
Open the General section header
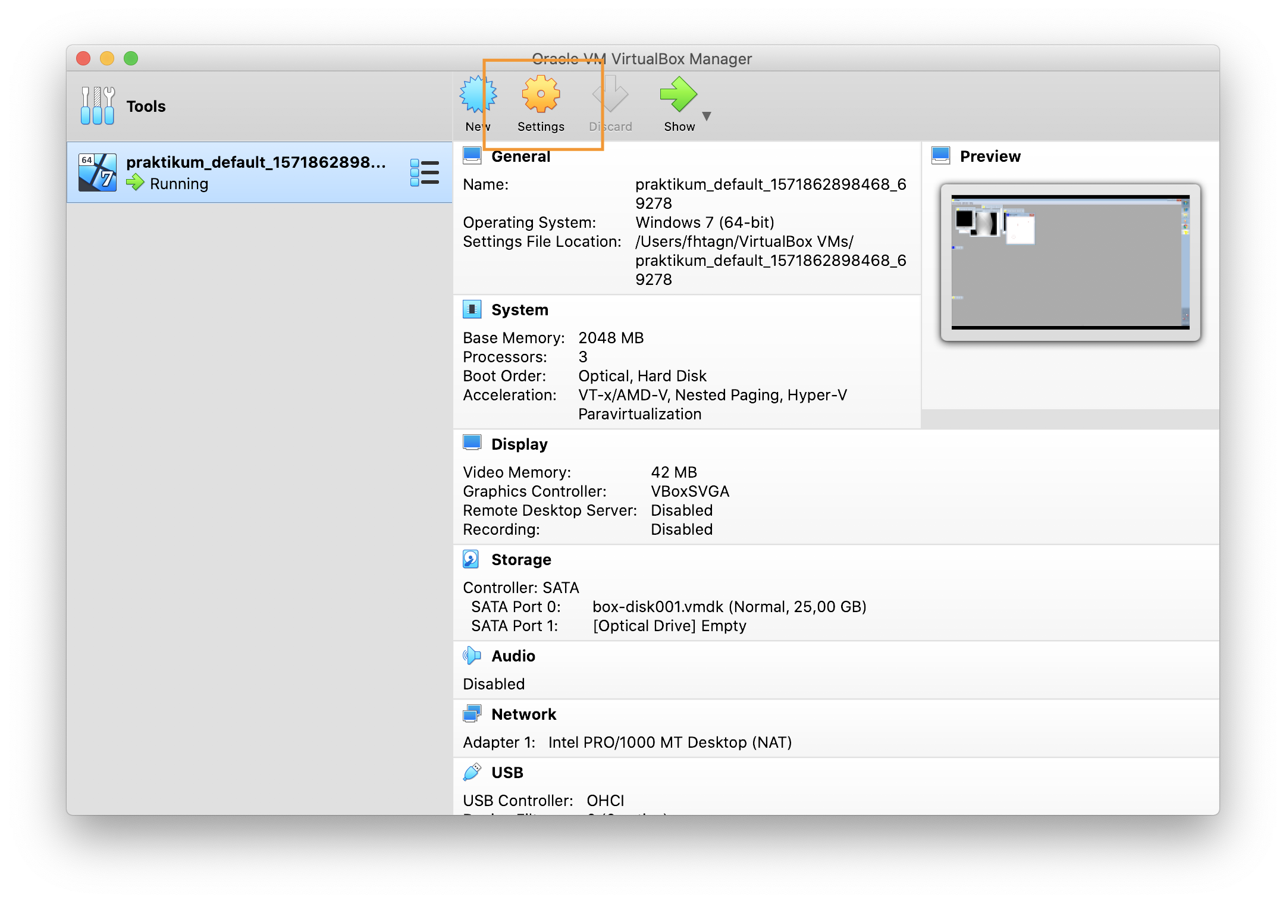coord(520,156)
